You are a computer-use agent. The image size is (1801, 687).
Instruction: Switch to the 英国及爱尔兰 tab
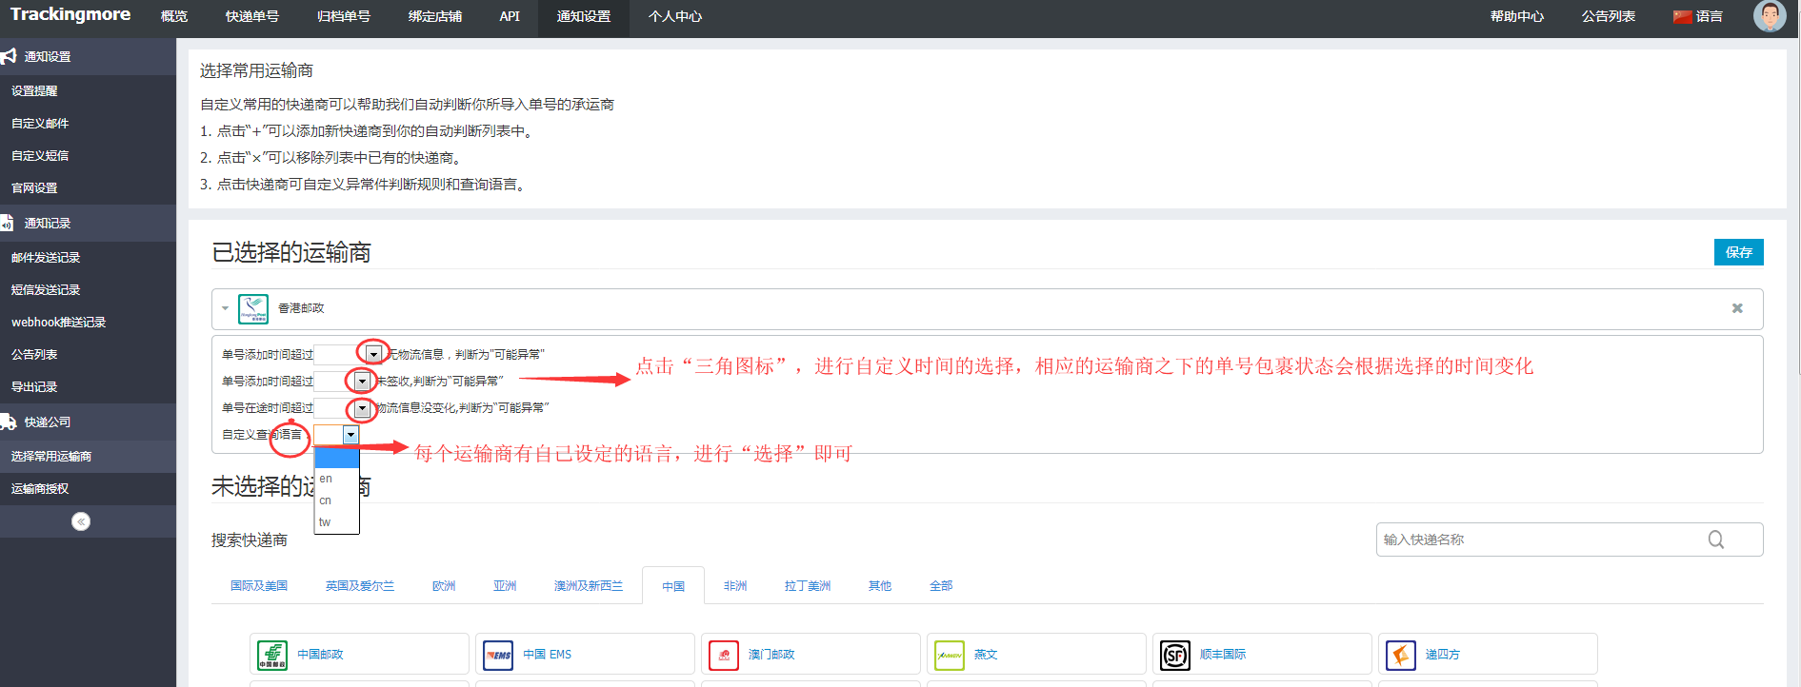tap(360, 586)
